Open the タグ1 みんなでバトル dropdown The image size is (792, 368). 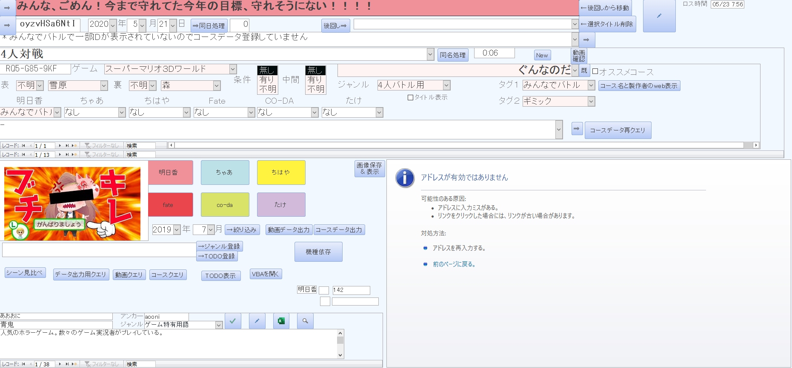(x=591, y=85)
